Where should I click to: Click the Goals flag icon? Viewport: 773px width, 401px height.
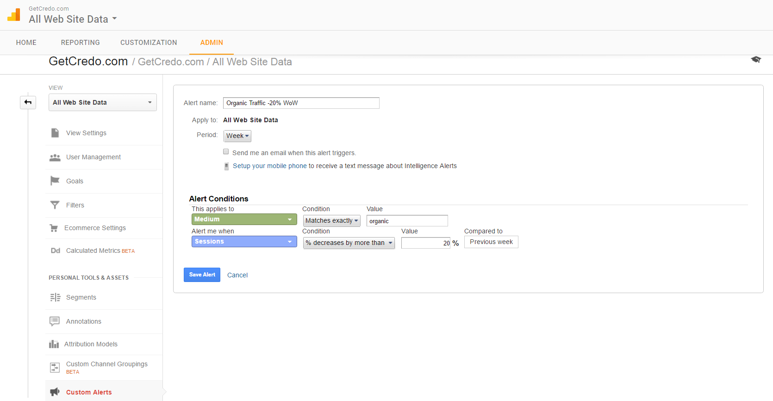tap(55, 181)
